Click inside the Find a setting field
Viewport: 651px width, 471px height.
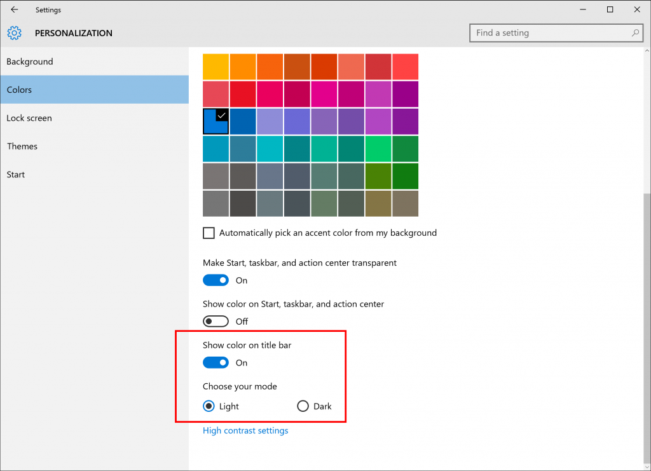click(x=547, y=32)
